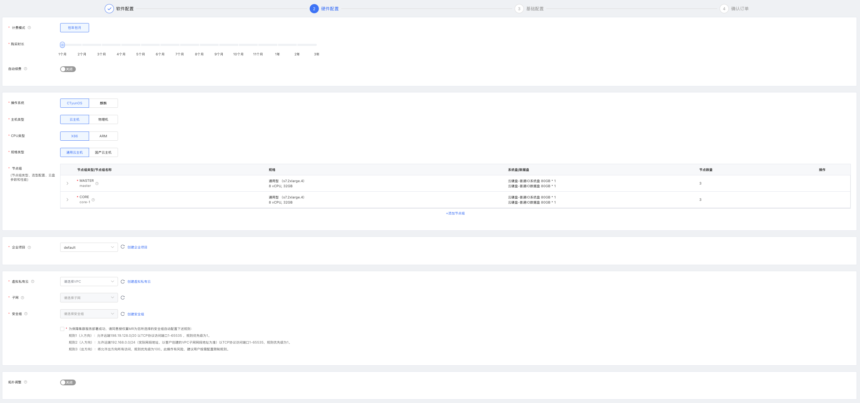This screenshot has width=860, height=403.
Task: Select the ARM CPU type option
Action: (103, 136)
